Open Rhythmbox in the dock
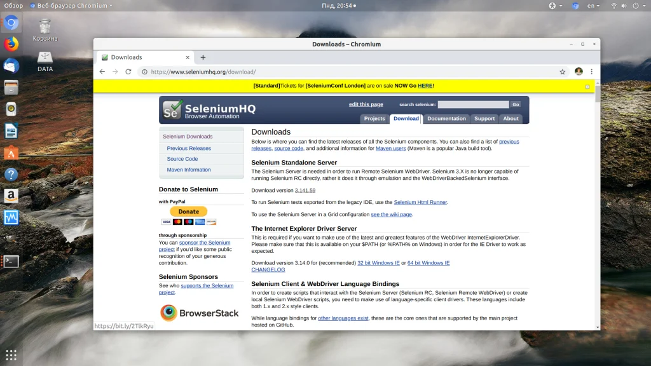Viewport: 651px width, 366px height. (x=11, y=109)
